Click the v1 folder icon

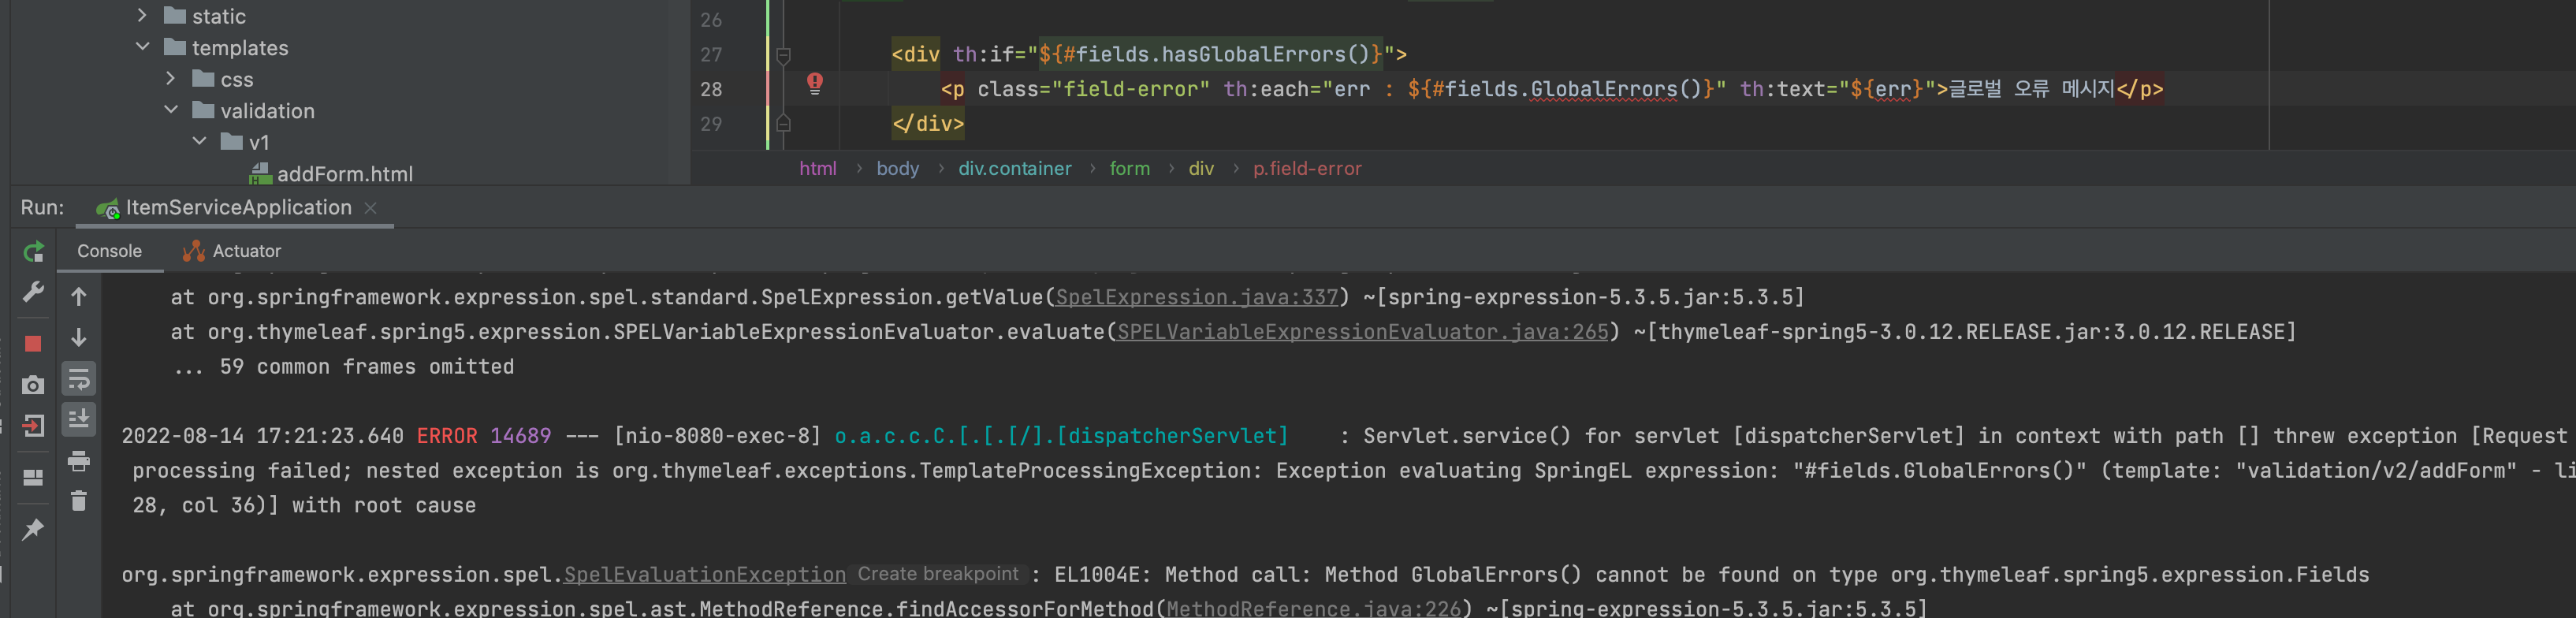coord(232,141)
